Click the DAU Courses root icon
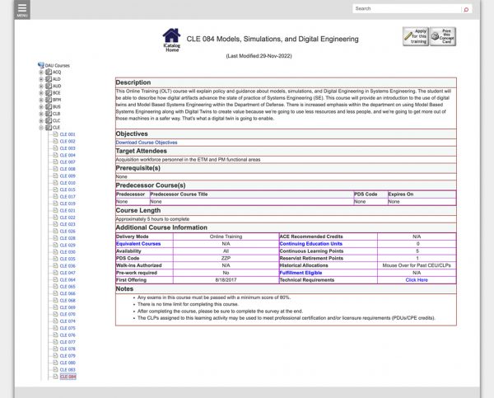494x398 pixels. tap(41, 65)
